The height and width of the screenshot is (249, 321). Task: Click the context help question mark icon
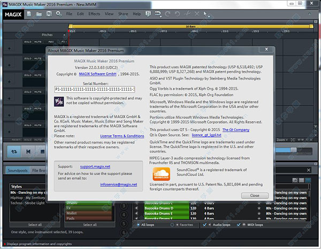(x=148, y=14)
